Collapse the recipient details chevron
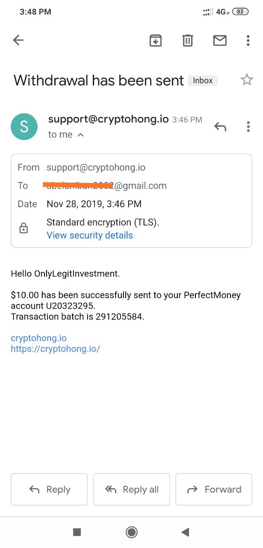The width and height of the screenshot is (263, 548). click(81, 135)
